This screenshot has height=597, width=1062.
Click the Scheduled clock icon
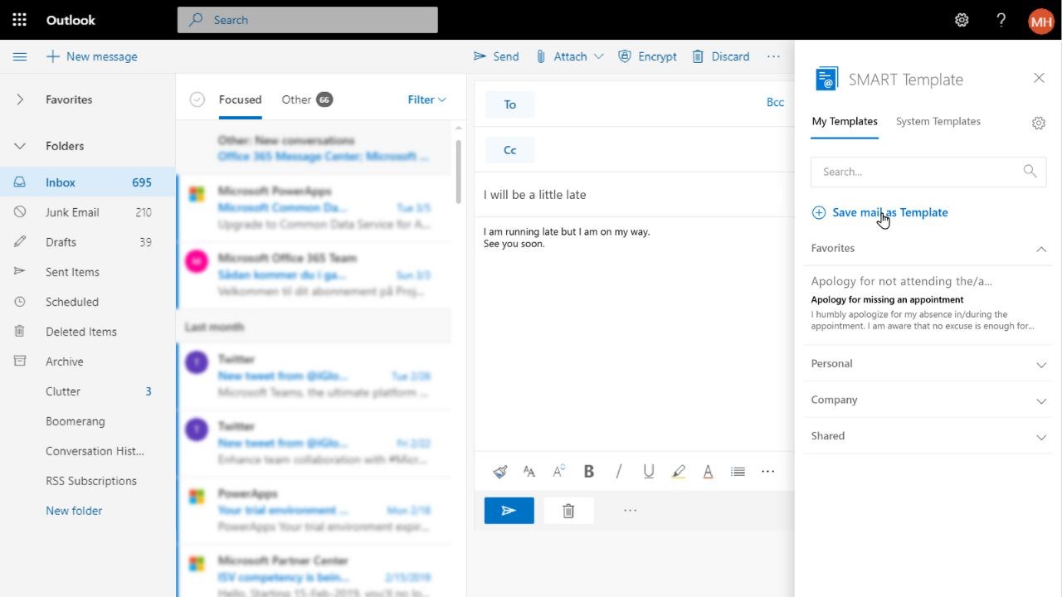pos(20,302)
